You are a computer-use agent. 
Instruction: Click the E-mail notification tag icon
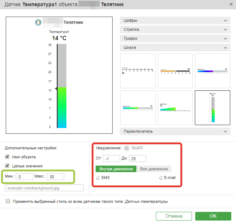click(161, 178)
